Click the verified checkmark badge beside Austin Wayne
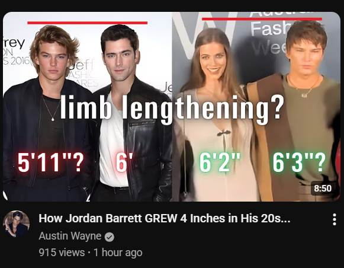344x268 pixels. [110, 237]
